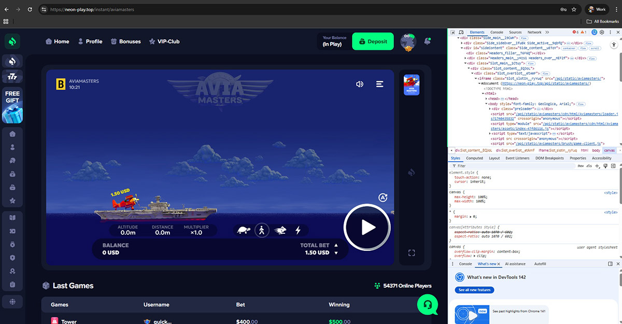This screenshot has height=324, width=622.
Task: Increase total bet with up arrow
Action: pos(336,245)
